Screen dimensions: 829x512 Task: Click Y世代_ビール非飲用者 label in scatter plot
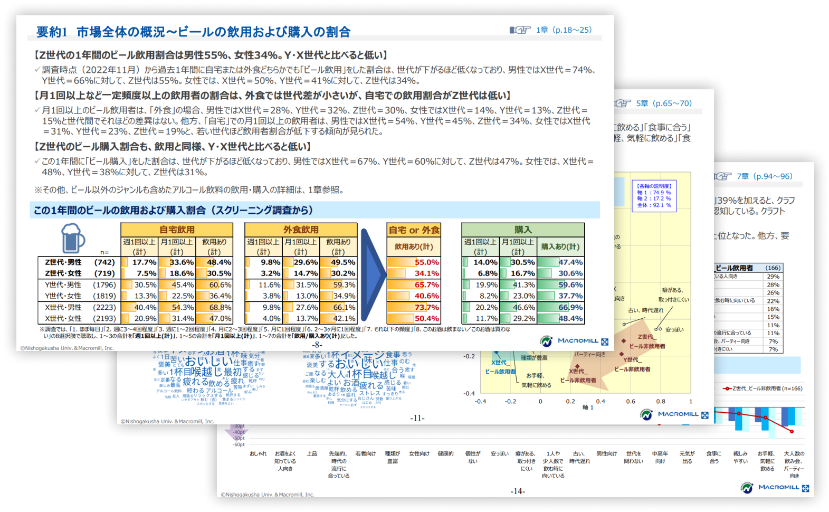point(632,364)
